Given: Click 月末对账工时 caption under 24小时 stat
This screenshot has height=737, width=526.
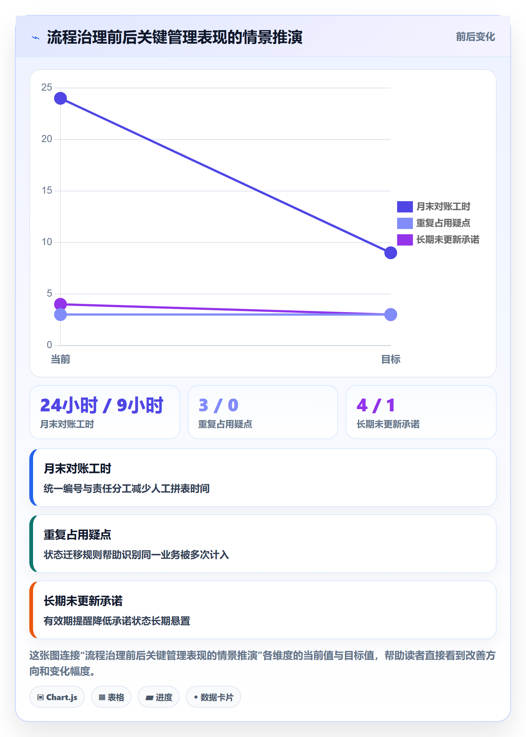Looking at the screenshot, I should (x=67, y=424).
